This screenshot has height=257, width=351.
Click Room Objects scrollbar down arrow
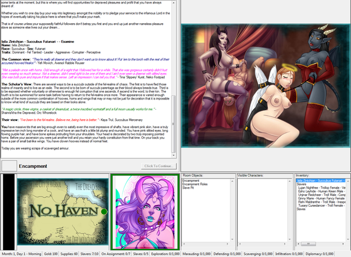pyautogui.click(x=232, y=240)
